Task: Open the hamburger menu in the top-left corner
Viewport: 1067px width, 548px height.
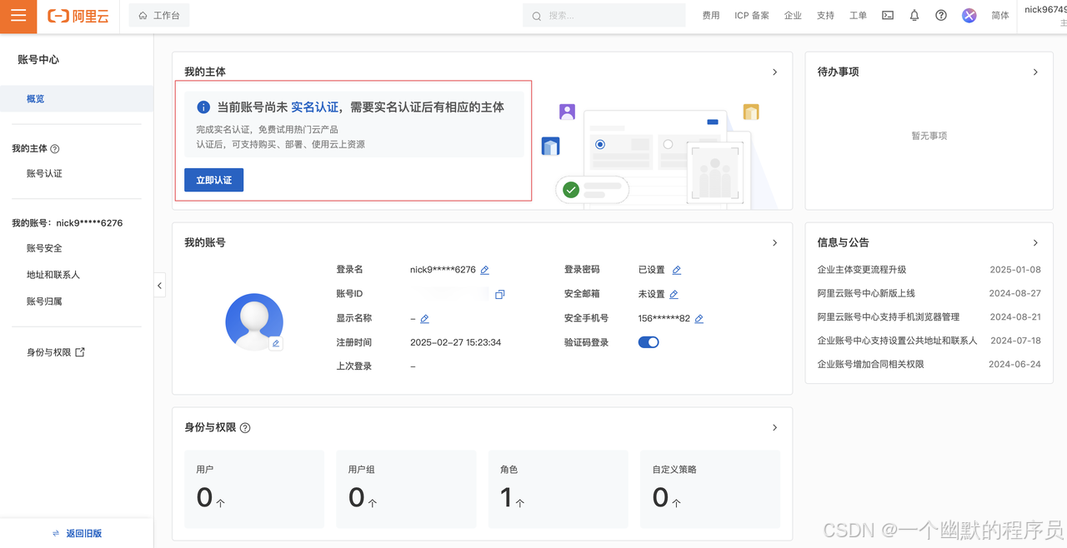Action: point(18,16)
